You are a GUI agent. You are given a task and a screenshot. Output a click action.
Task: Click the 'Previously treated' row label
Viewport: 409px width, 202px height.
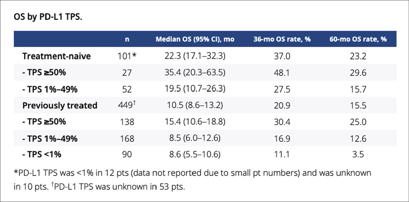point(60,105)
